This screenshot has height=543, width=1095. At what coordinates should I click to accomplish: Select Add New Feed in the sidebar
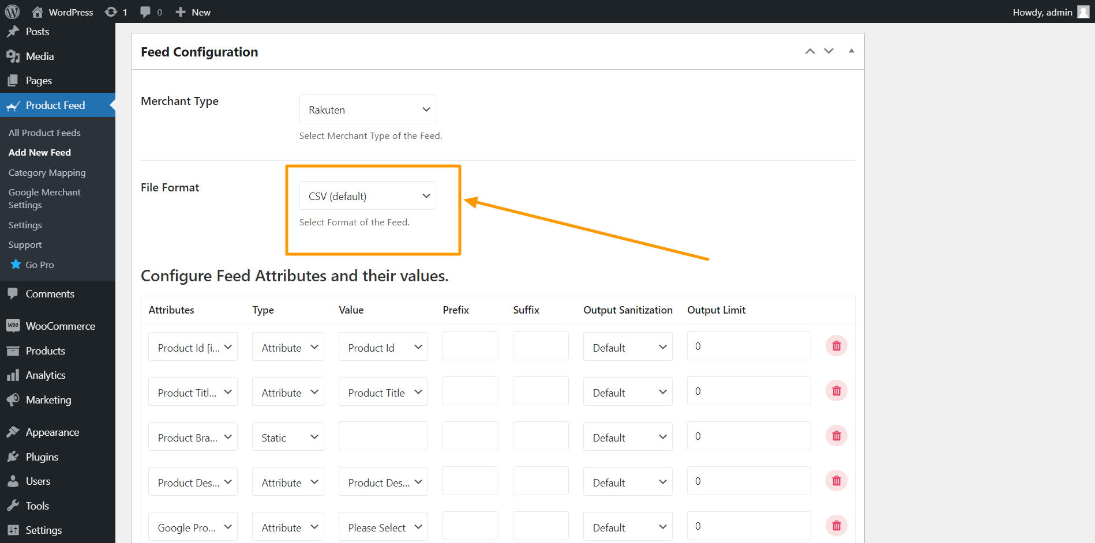39,152
